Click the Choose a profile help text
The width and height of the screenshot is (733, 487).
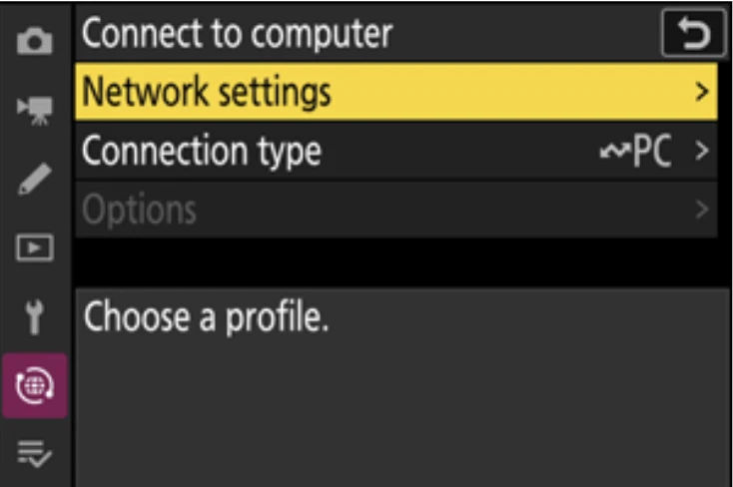click(x=206, y=317)
